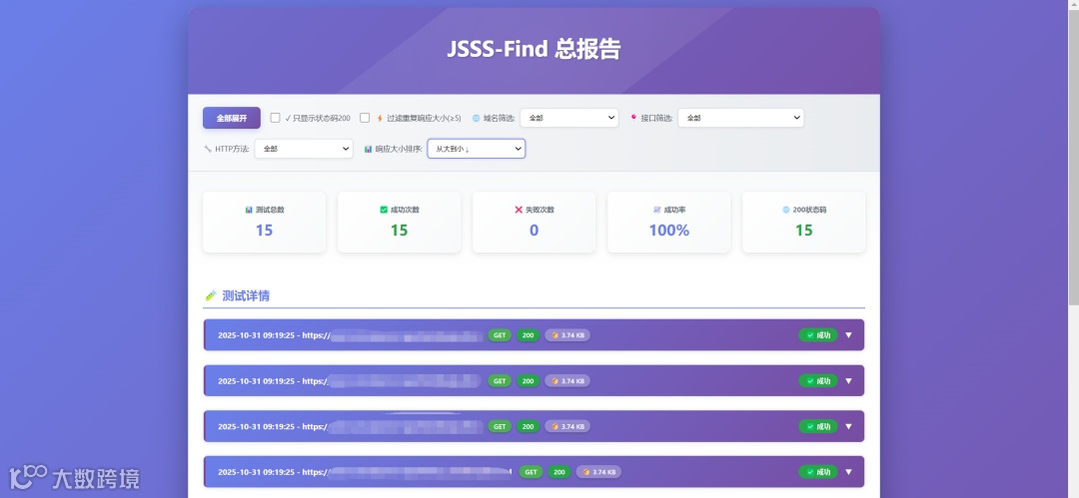Toggle the 过滤重复响应大小(≥5) checkbox

click(x=365, y=118)
